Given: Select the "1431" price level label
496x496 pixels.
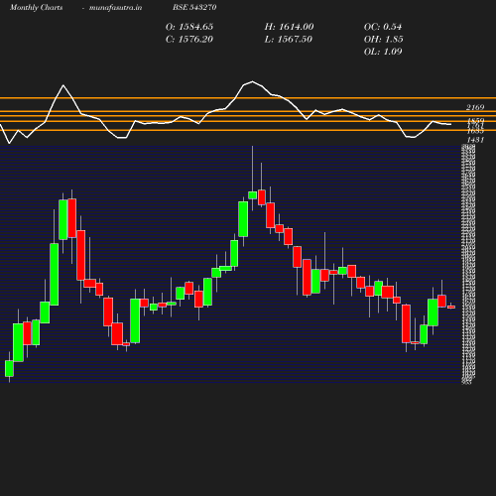Looking at the screenshot, I should [475, 140].
